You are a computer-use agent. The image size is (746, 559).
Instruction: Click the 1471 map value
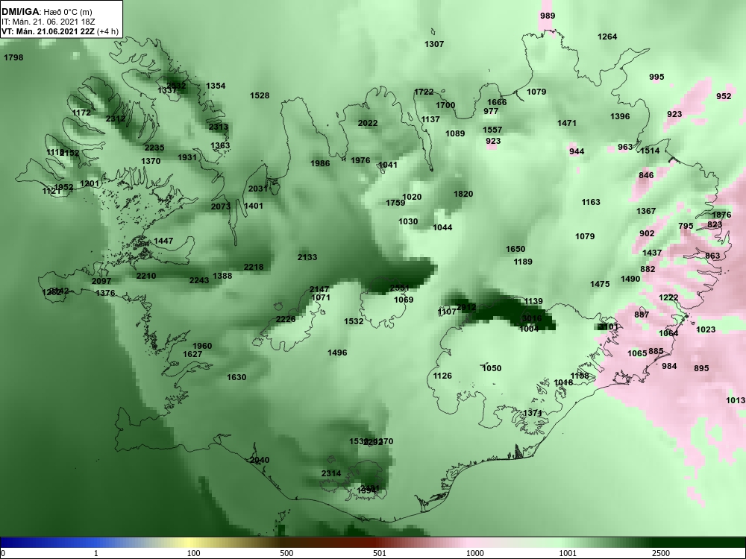[x=567, y=124]
